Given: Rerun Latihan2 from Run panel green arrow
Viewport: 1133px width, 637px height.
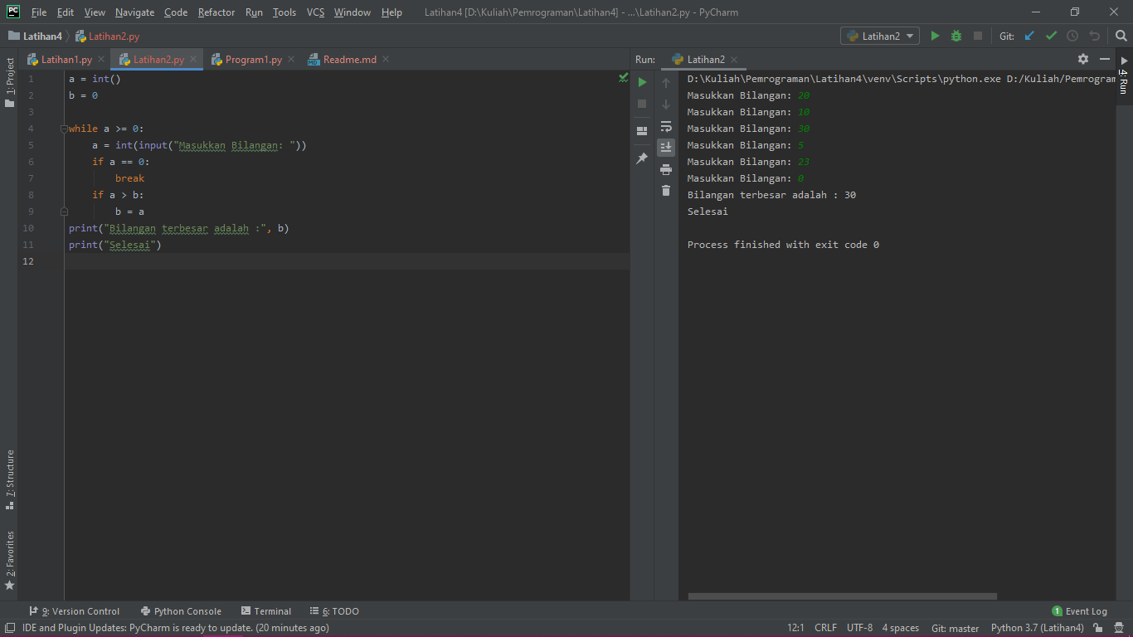Looking at the screenshot, I should 642,82.
